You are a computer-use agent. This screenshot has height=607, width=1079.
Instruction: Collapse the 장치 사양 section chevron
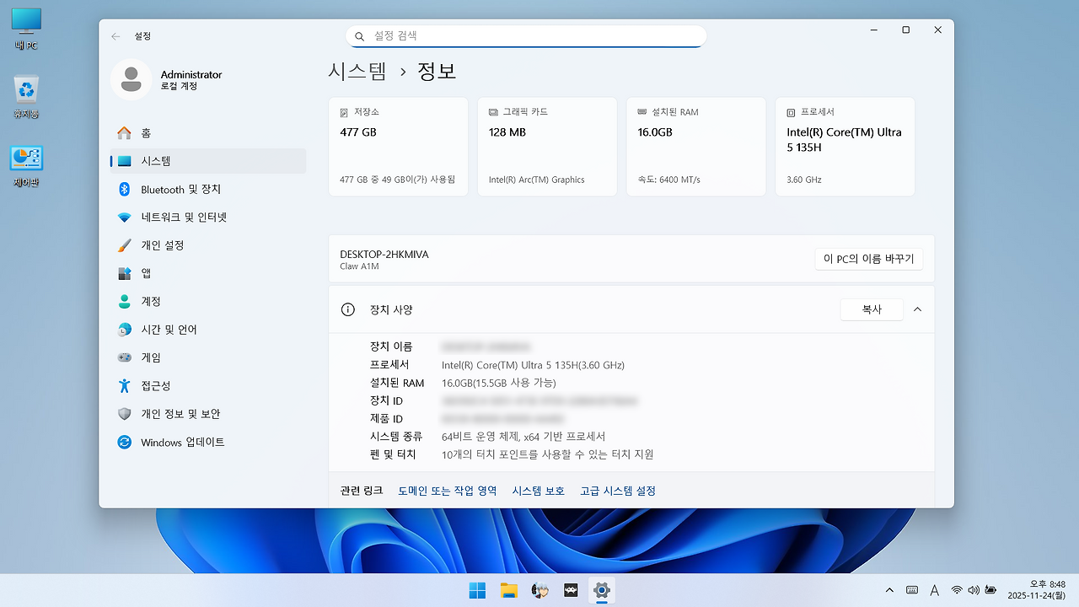[917, 309]
